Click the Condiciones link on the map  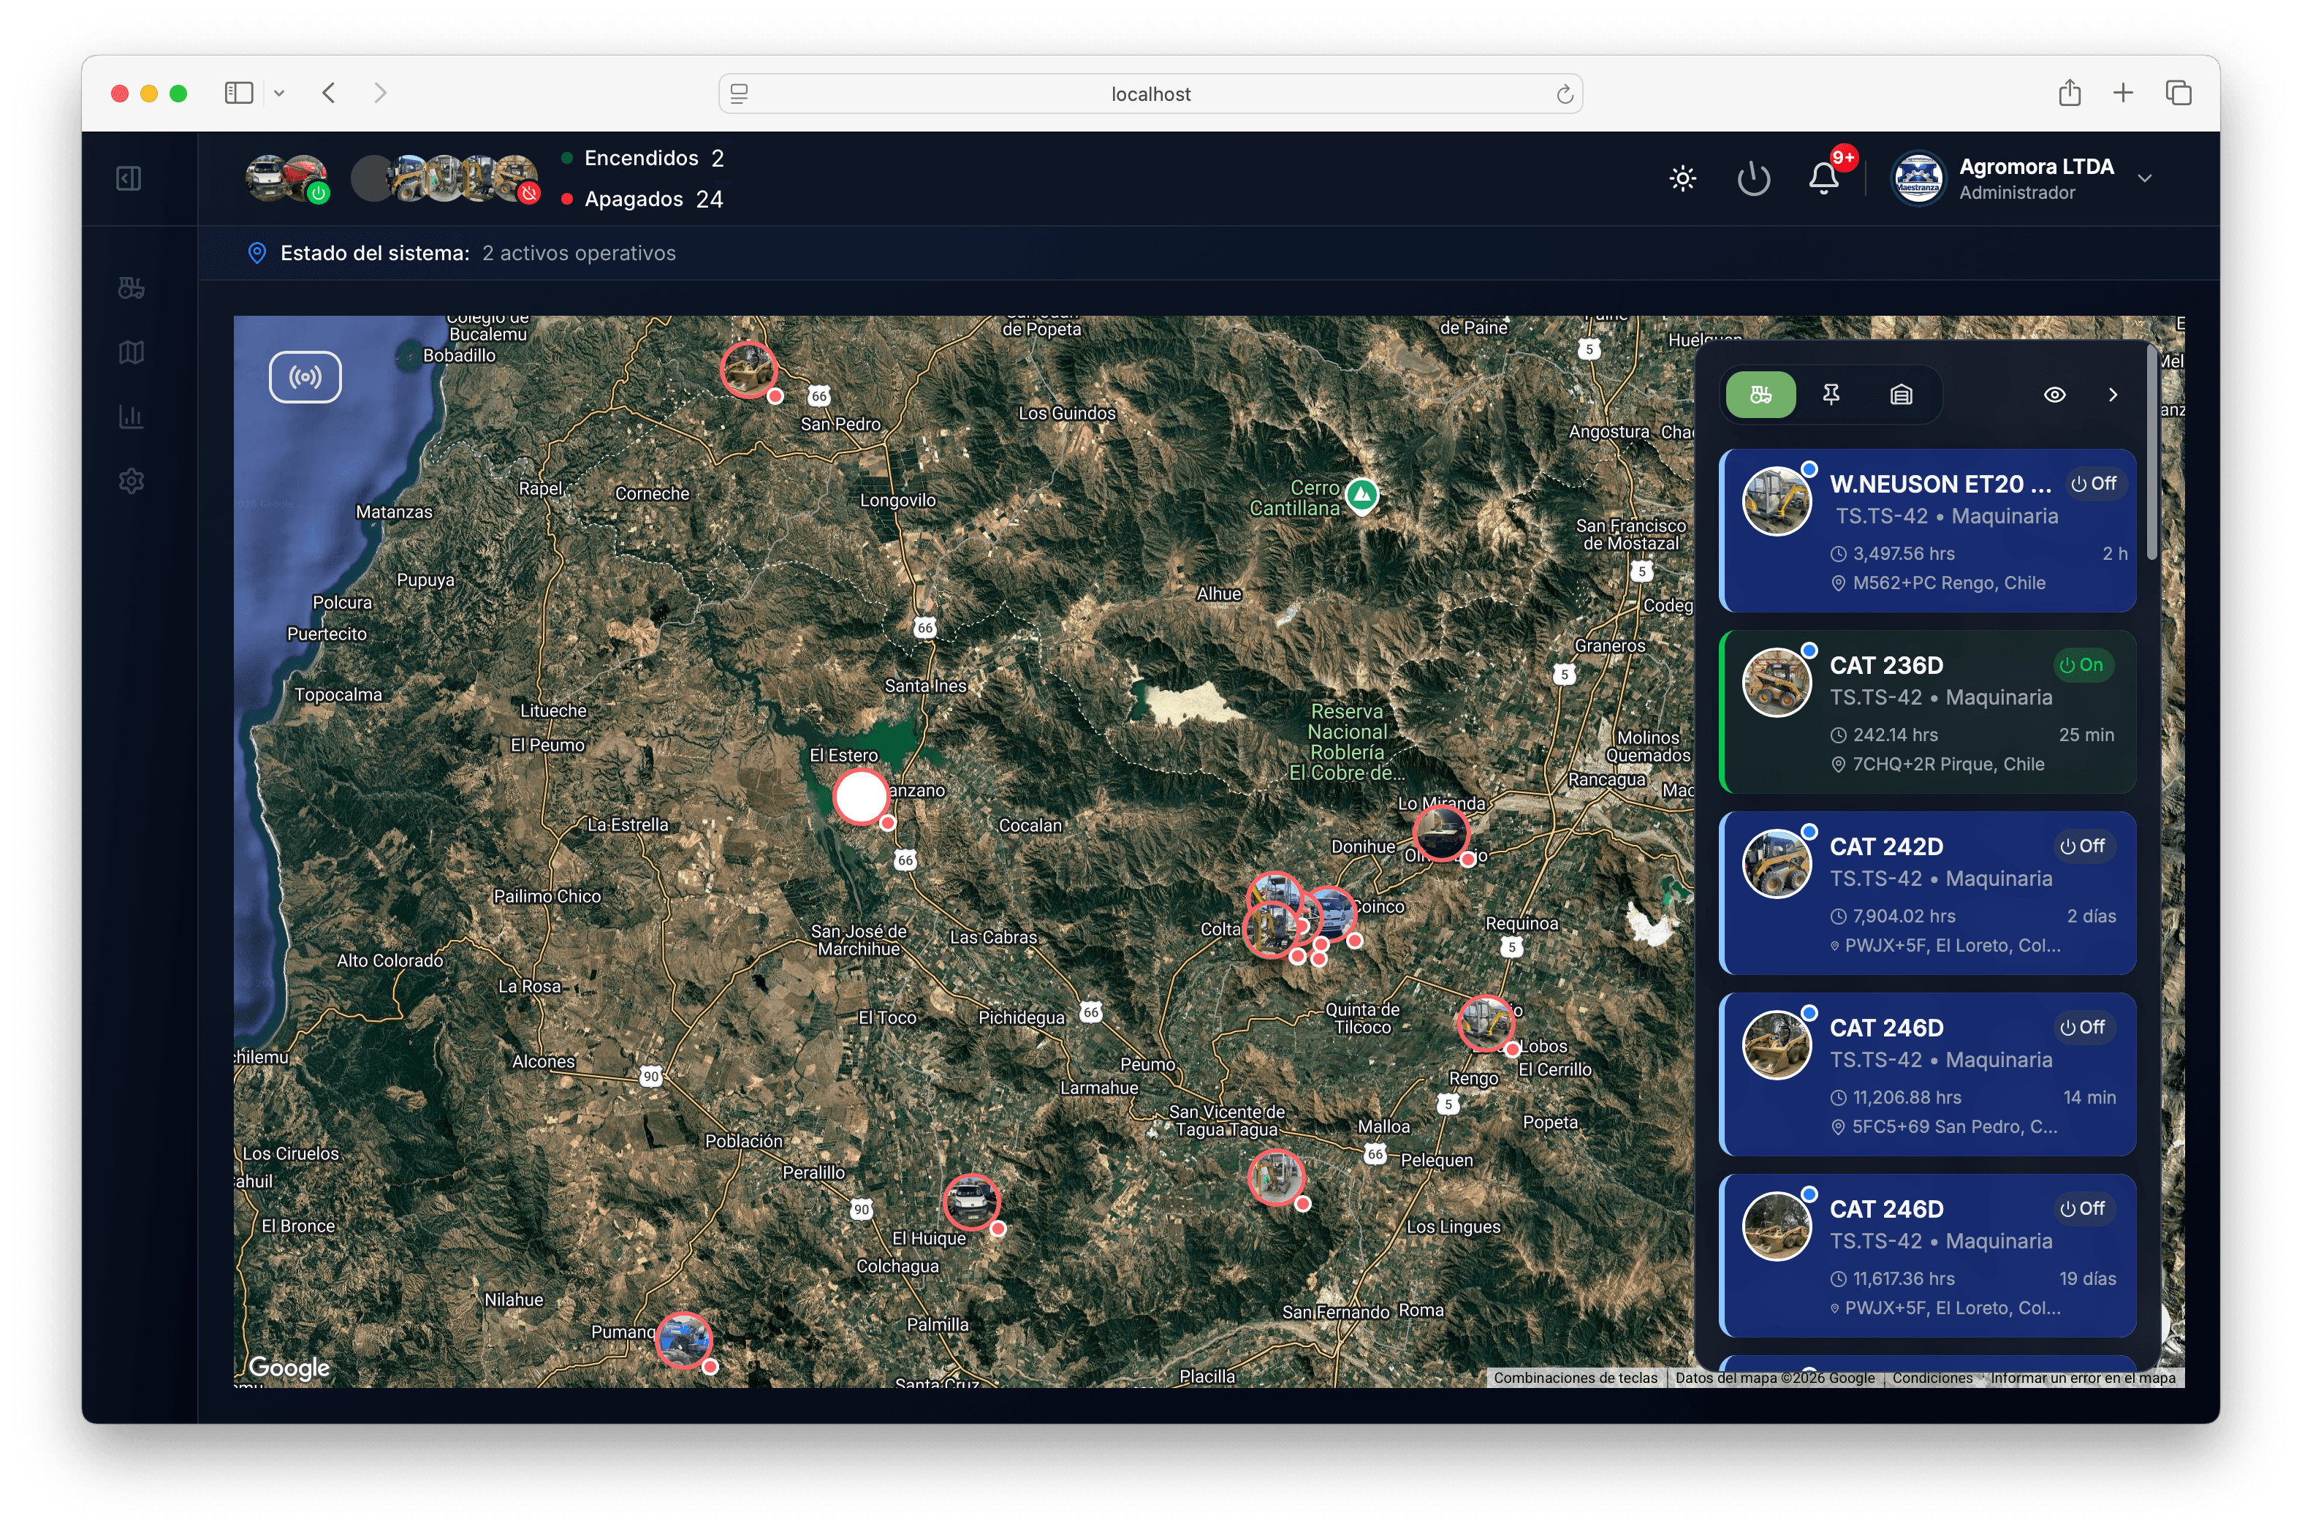[1933, 1378]
